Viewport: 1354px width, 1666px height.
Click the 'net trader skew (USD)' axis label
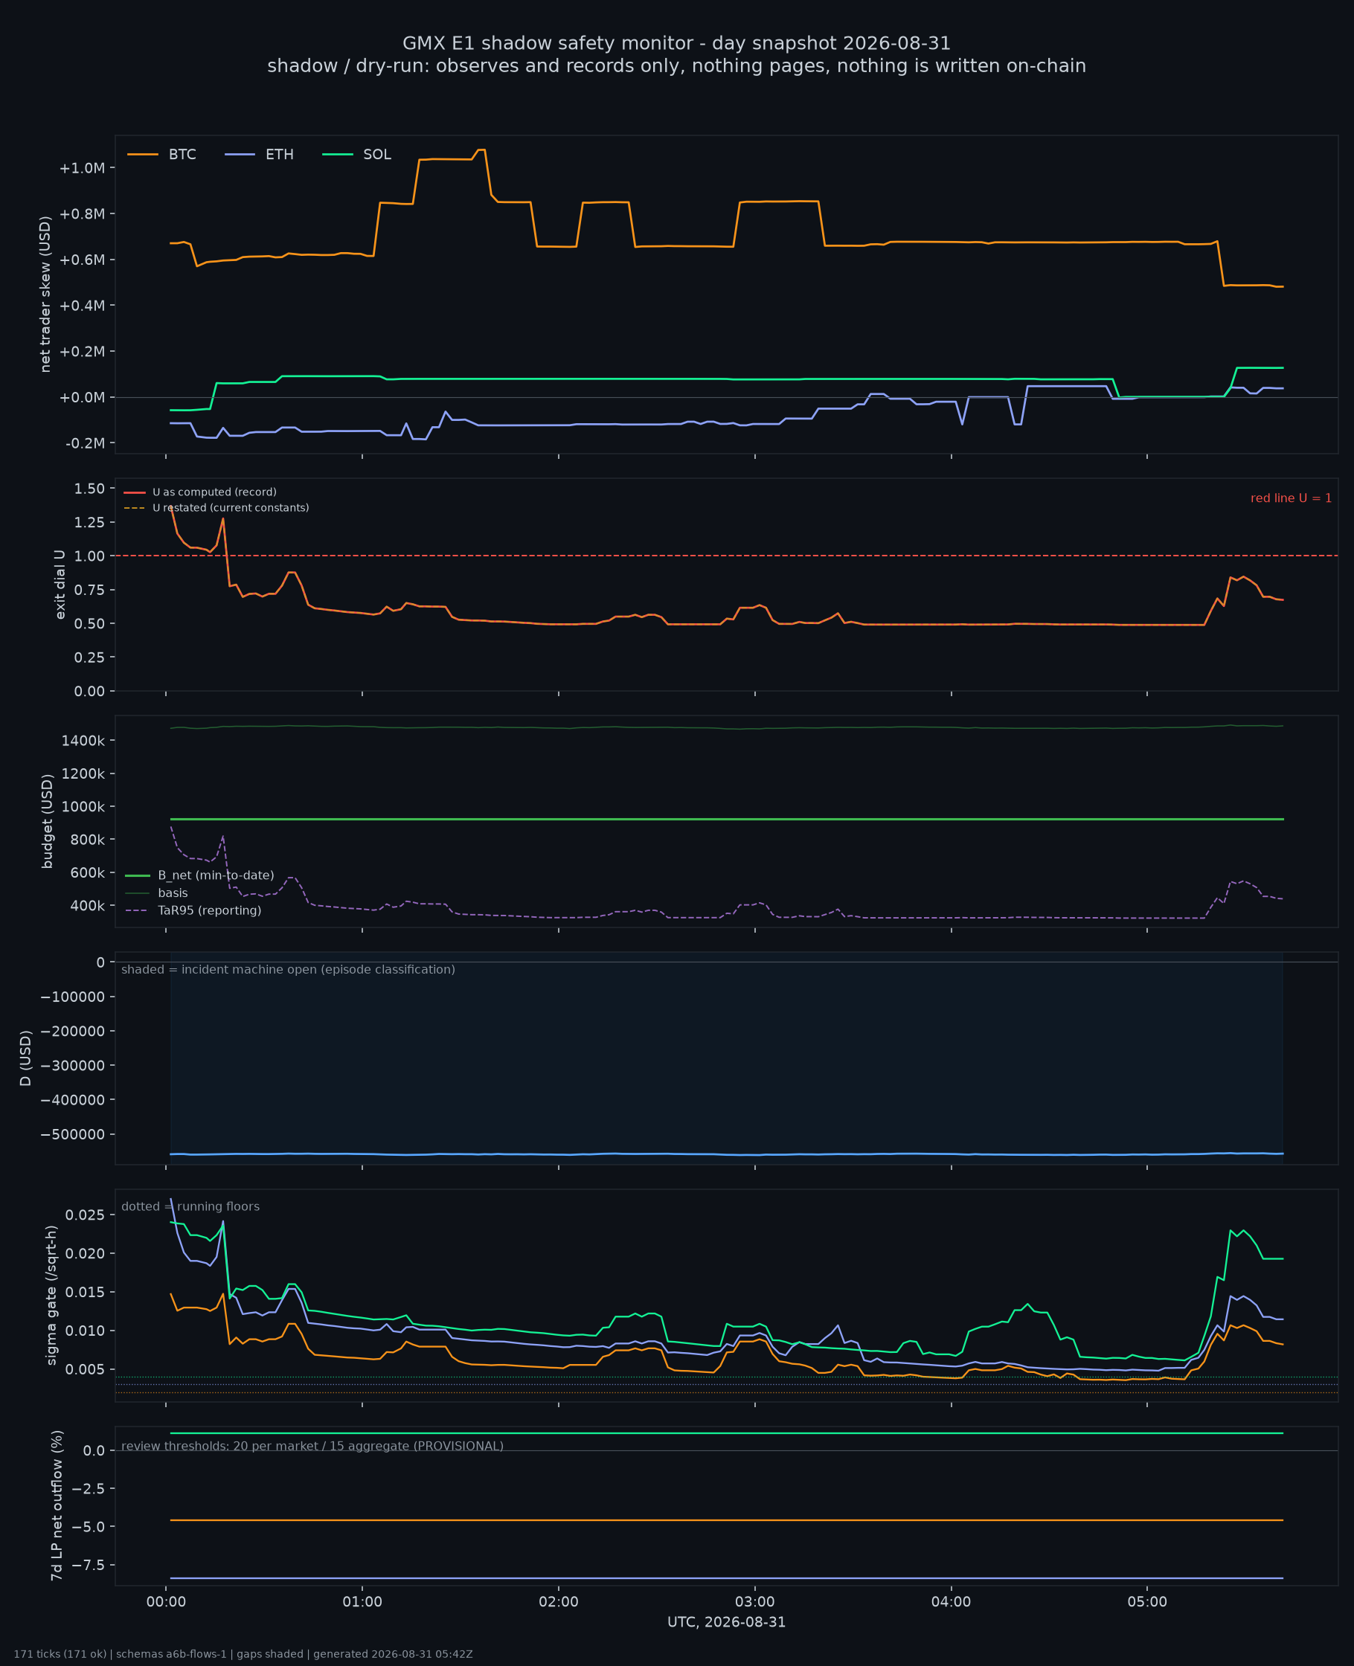pyautogui.click(x=45, y=294)
